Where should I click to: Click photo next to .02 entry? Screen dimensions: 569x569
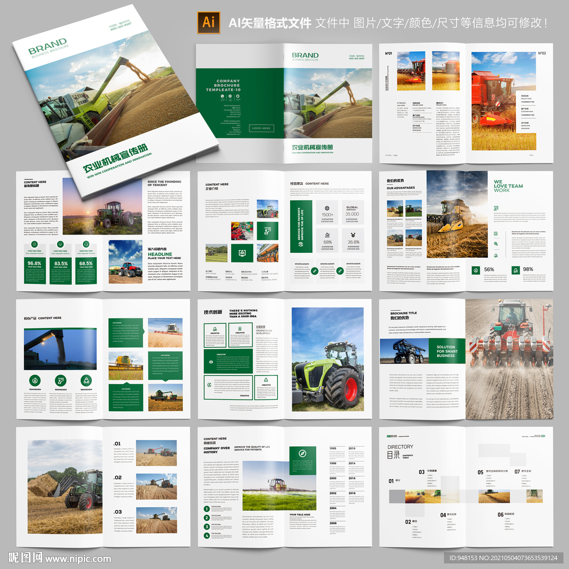[156, 486]
